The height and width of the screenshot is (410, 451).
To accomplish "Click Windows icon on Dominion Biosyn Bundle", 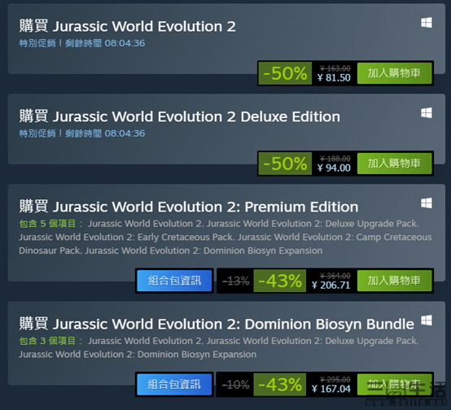I will 427,321.
